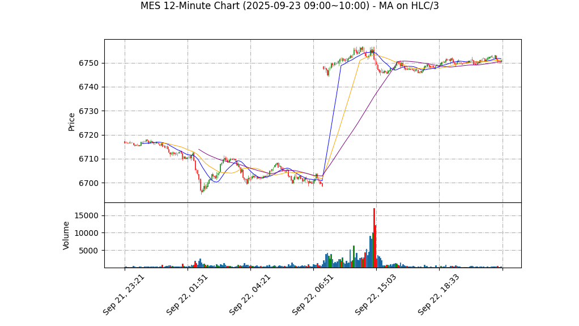The width and height of the screenshot is (579, 326).
Task: Click the 'Sep 21, 23:21' time label
Action: pyautogui.click(x=123, y=295)
